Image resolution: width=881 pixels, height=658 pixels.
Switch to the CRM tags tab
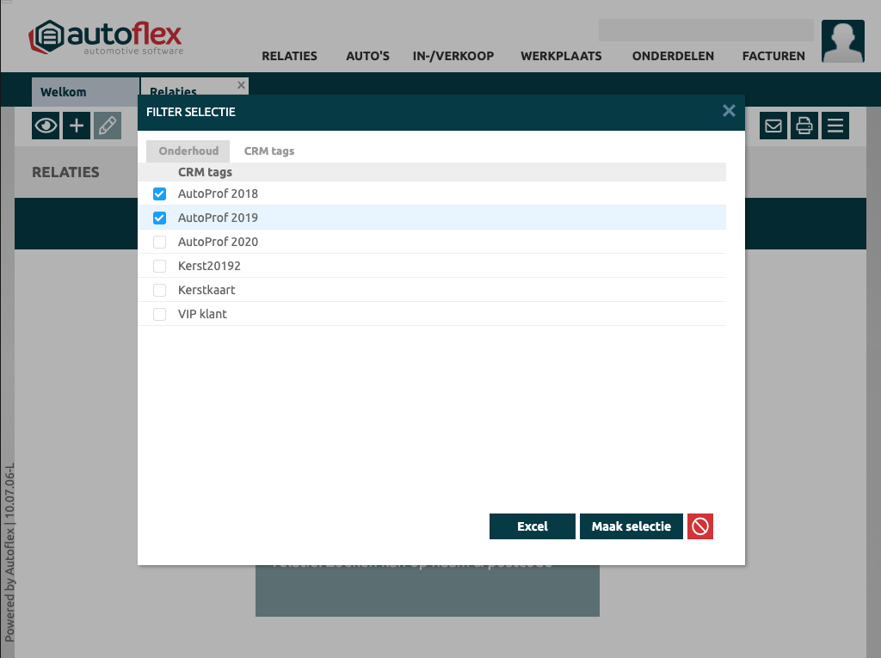pos(269,151)
